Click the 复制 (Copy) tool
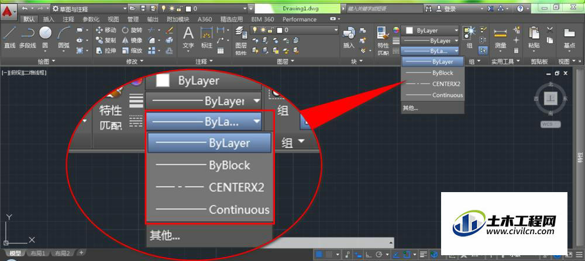This screenshot has width=585, height=261. 106,40
